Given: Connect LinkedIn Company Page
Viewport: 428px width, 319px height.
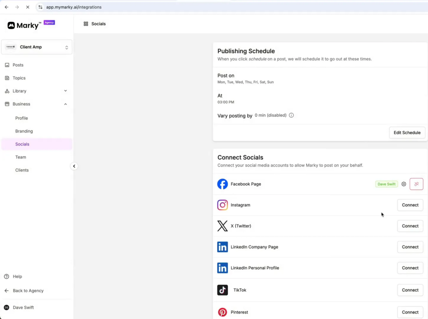Looking at the screenshot, I should (410, 247).
